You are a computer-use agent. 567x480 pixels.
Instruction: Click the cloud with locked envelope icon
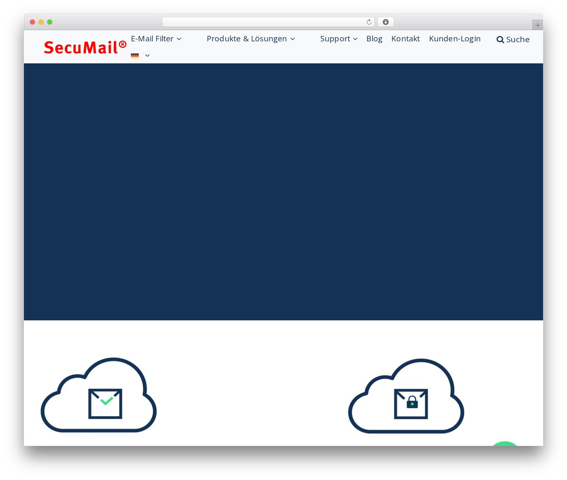(x=406, y=396)
